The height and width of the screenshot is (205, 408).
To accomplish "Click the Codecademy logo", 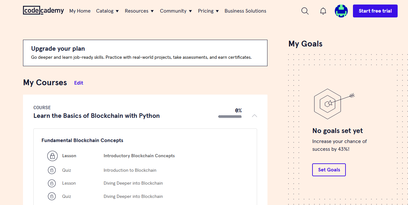I will [43, 11].
